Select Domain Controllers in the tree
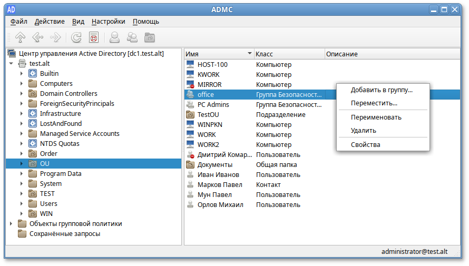 tap(69, 94)
